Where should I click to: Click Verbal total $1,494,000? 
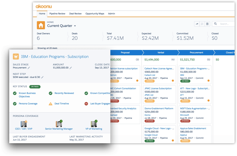click(152, 60)
